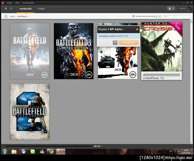Switch to the Store tab

coord(41,9)
